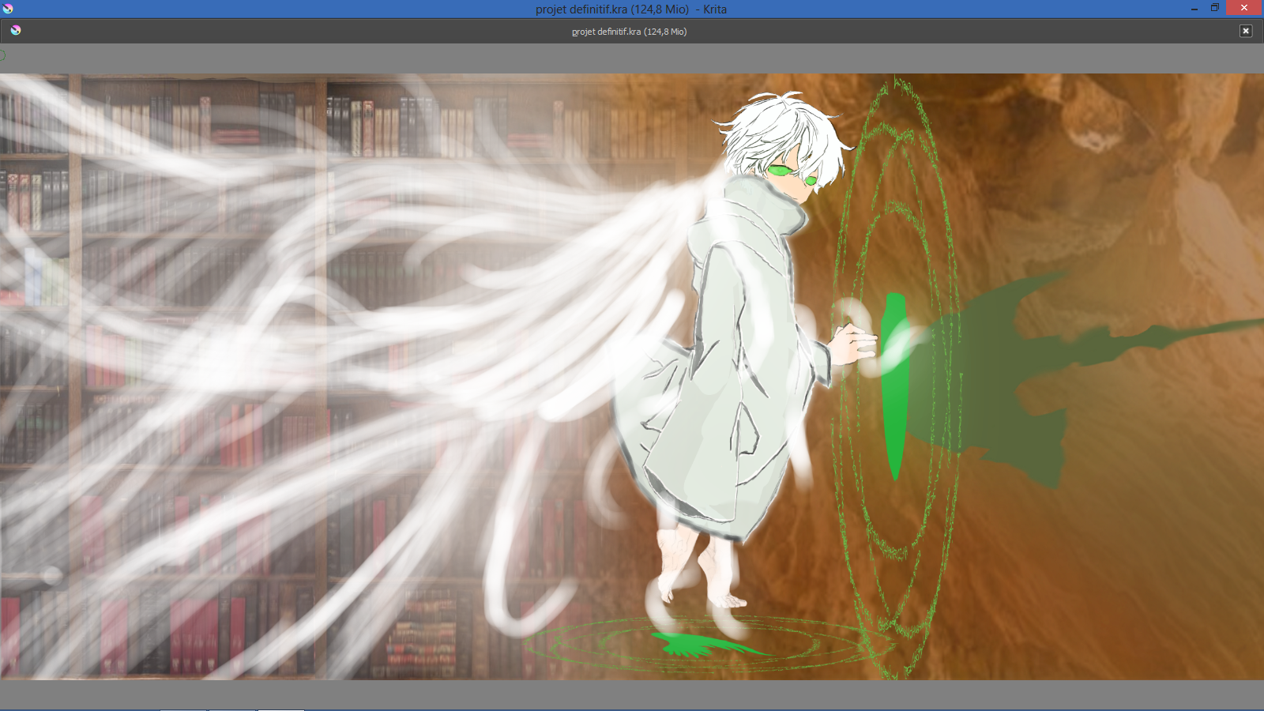The image size is (1264, 711).
Task: Click the character's outstretched hand
Action: (853, 345)
